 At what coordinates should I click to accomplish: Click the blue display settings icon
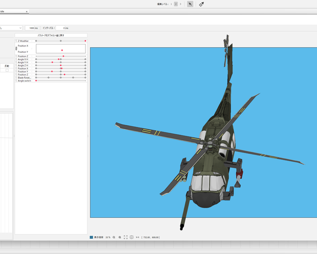92,237
